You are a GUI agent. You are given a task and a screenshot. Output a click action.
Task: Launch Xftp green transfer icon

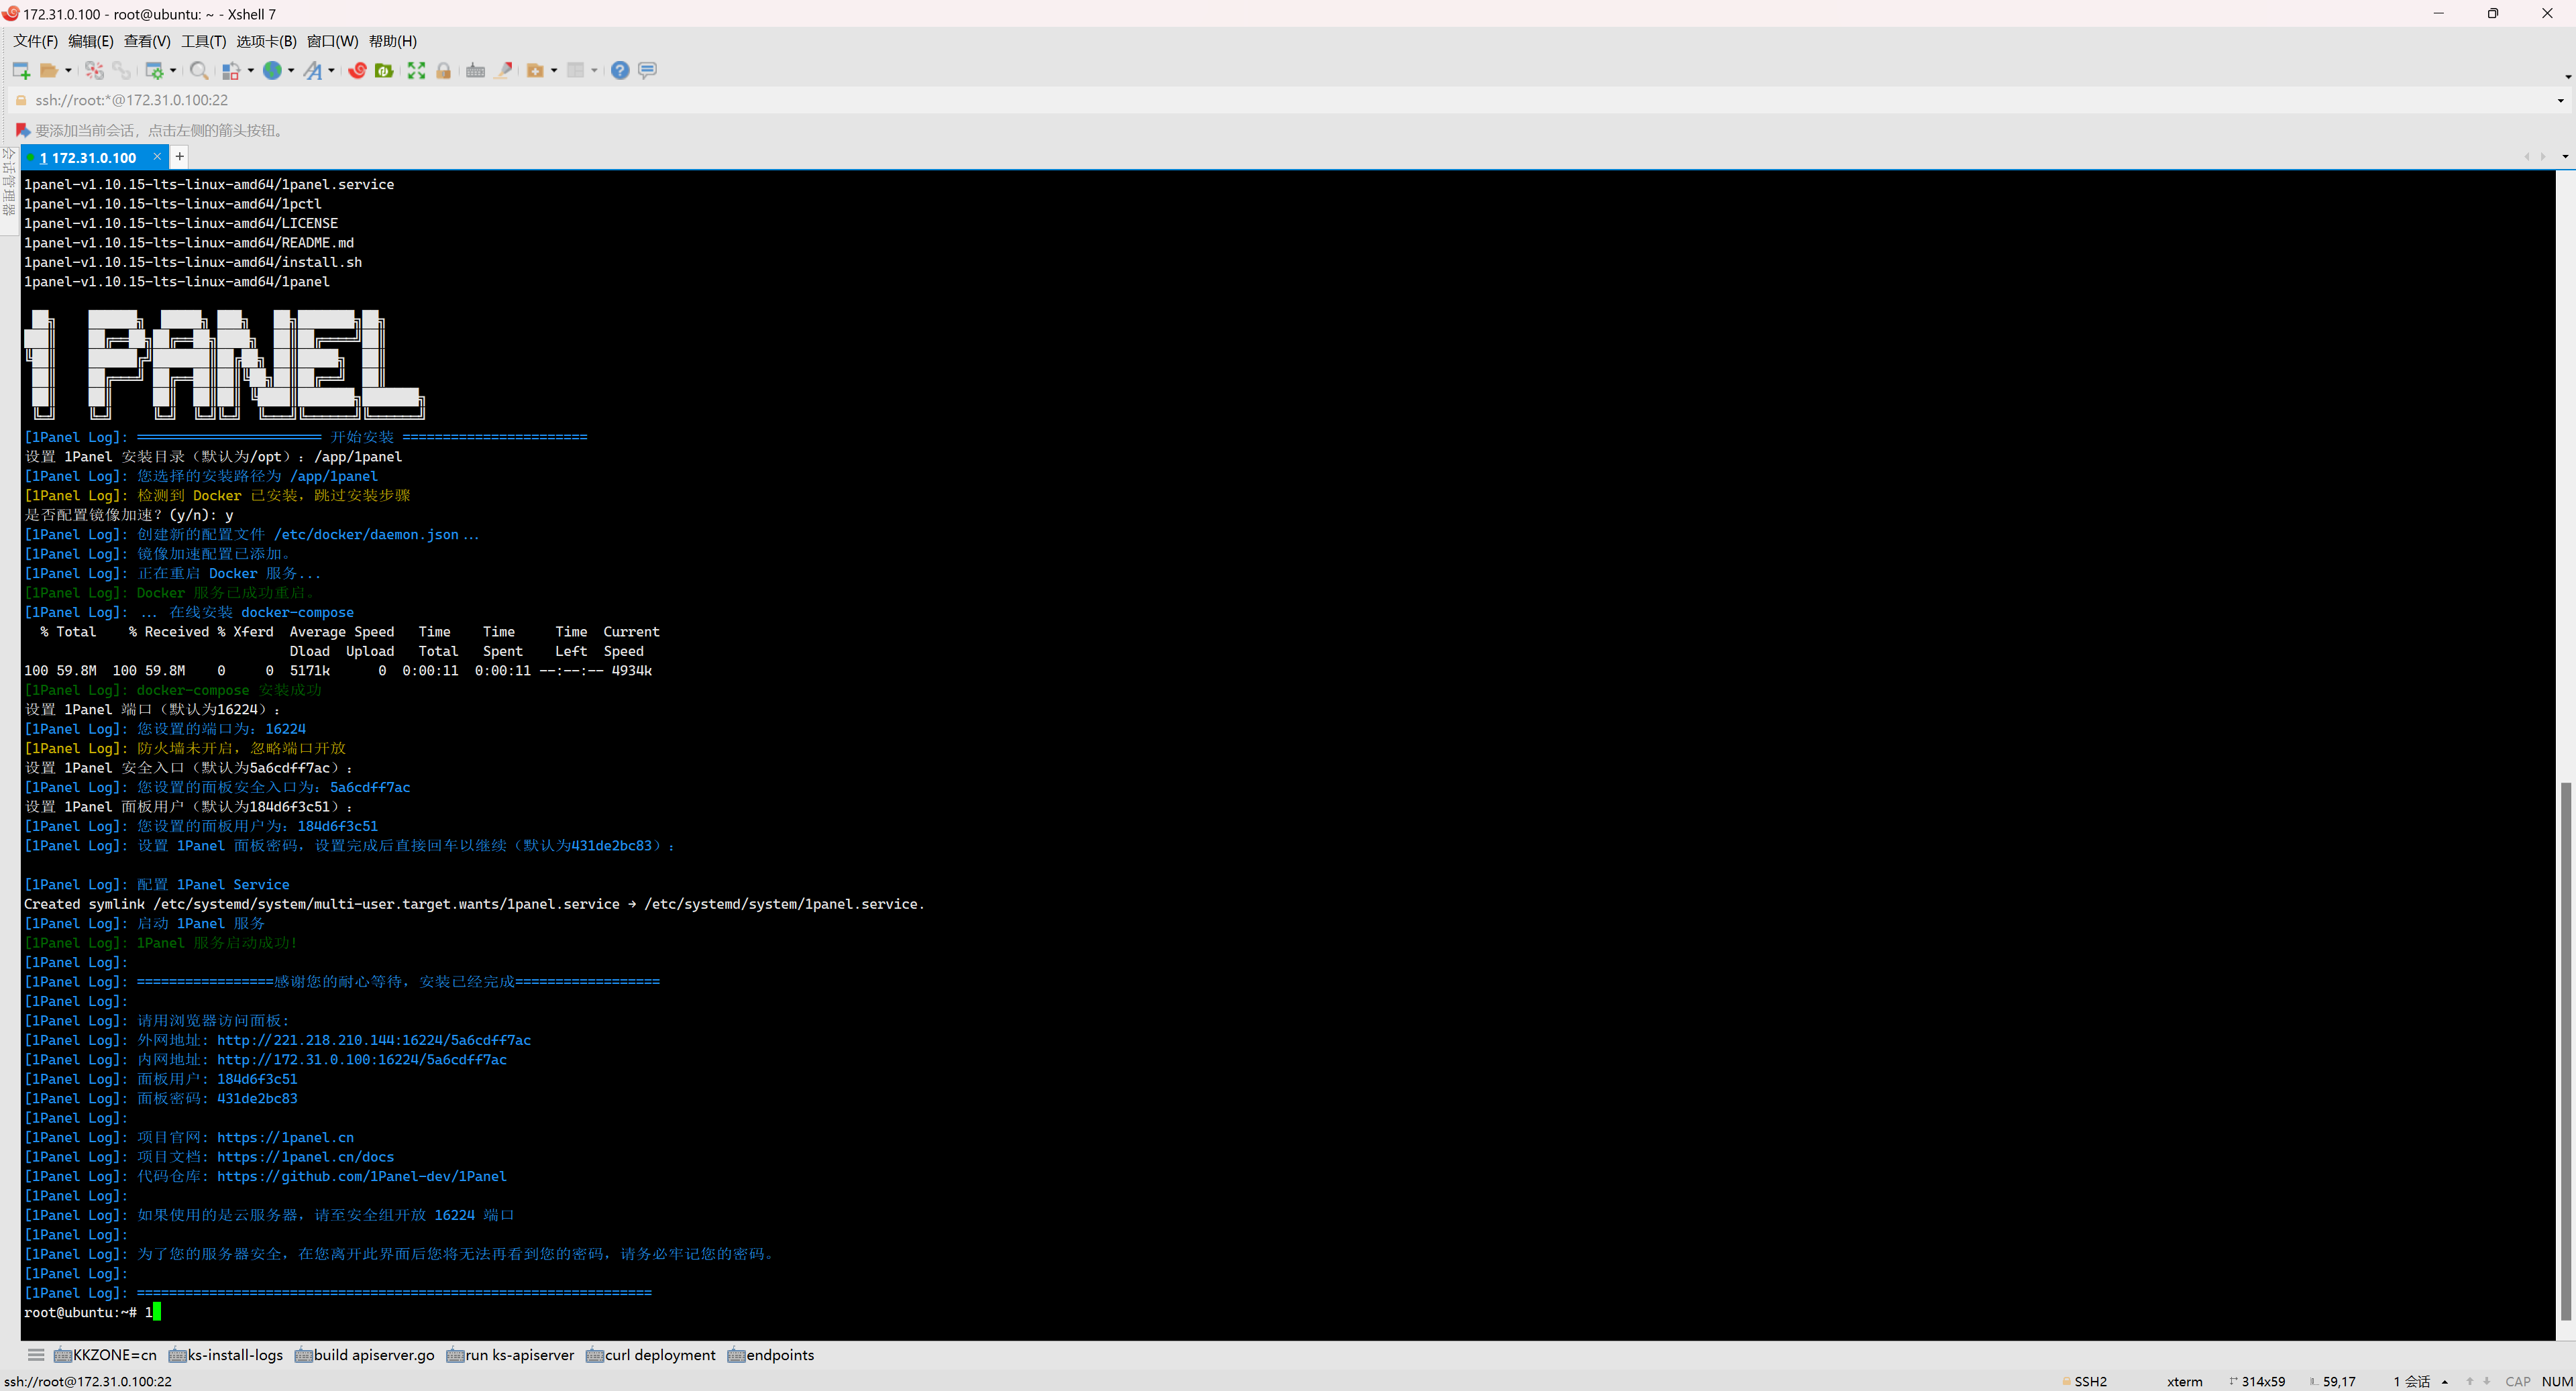tap(384, 70)
